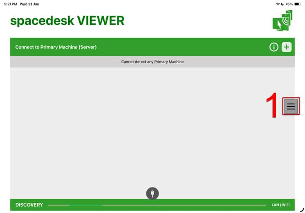
Task: Open the info icon in green header
Action: (273, 47)
